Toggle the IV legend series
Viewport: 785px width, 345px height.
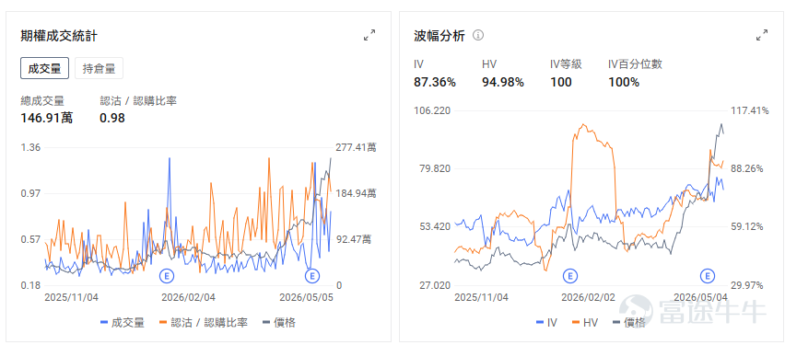tap(546, 323)
